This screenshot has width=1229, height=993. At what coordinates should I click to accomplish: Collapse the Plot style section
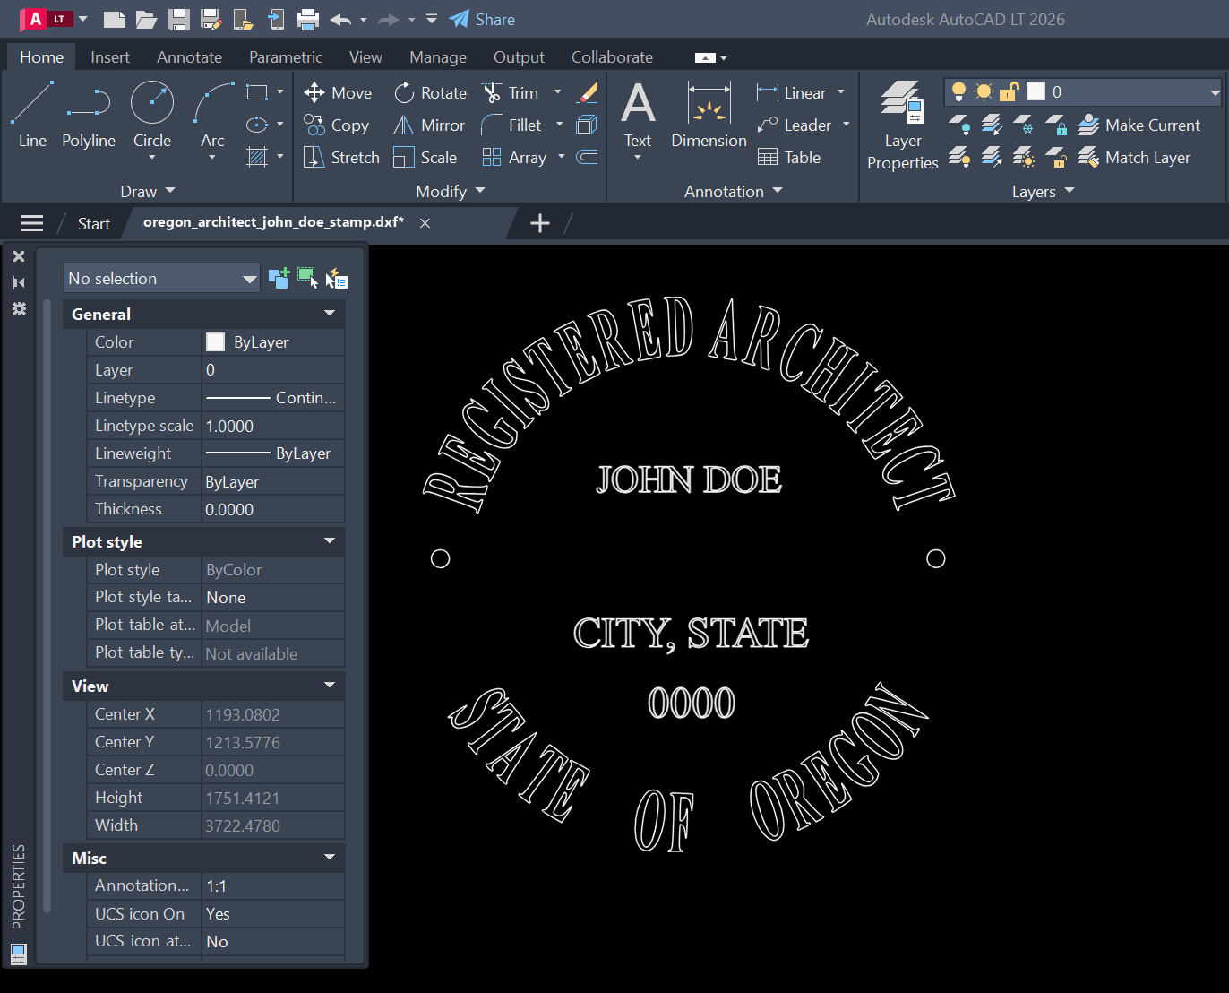point(330,540)
